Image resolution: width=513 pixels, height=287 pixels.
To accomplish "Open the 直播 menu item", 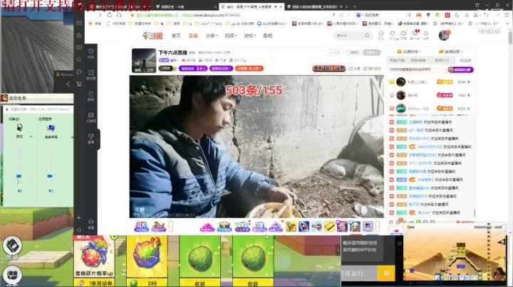I will tap(193, 36).
